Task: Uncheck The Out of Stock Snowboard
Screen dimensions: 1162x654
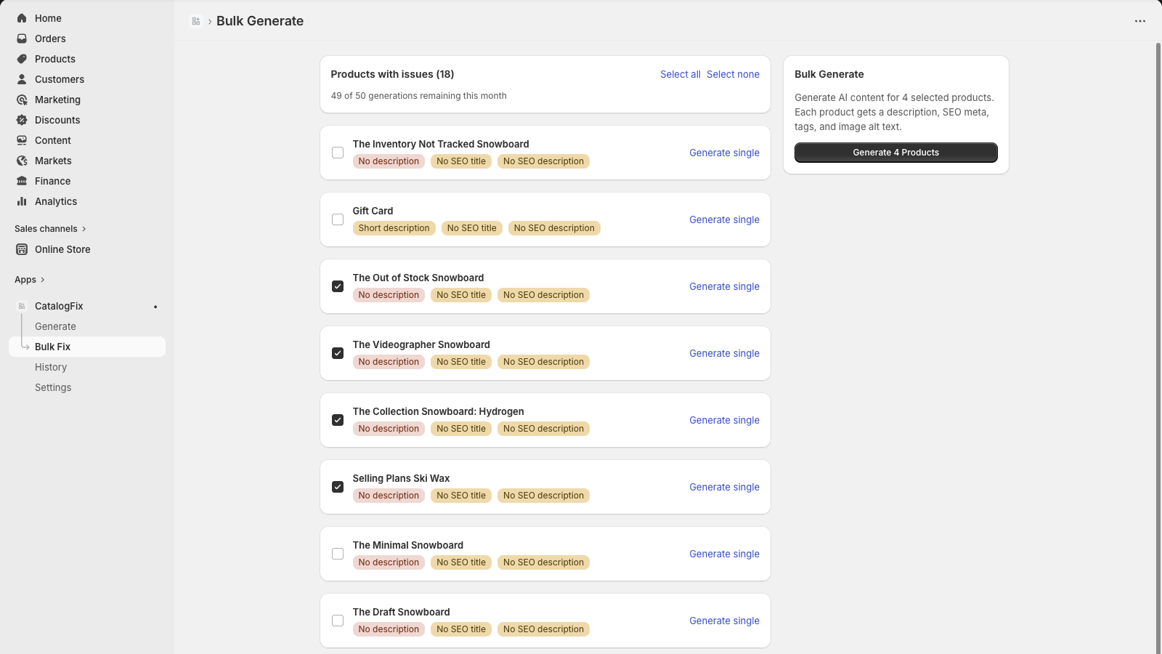Action: click(x=338, y=286)
